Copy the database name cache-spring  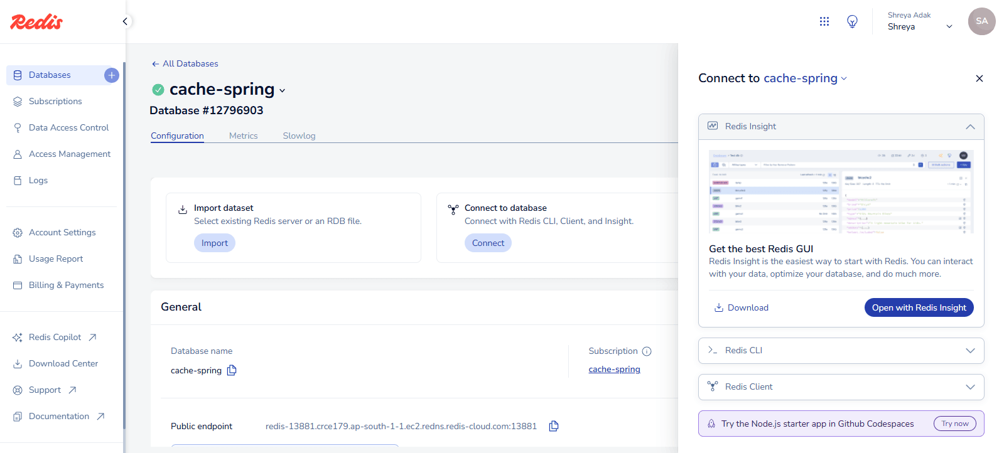tap(232, 370)
